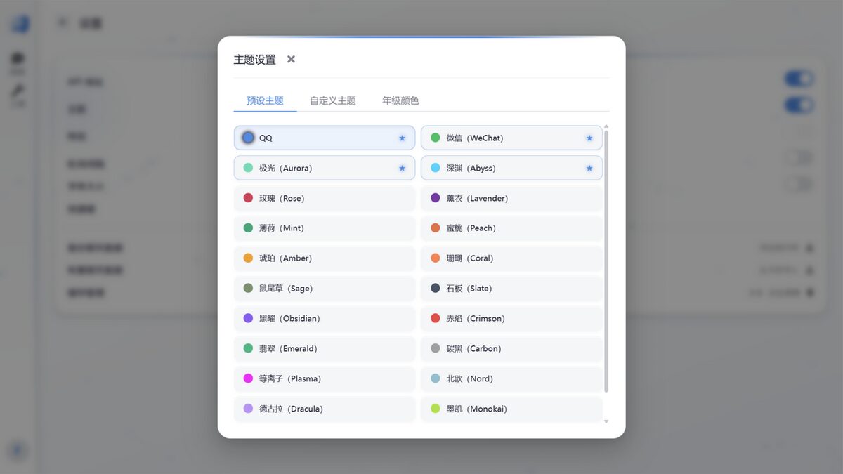Choose the 等离子 (Plasma) theme
This screenshot has height=474, width=843.
325,379
